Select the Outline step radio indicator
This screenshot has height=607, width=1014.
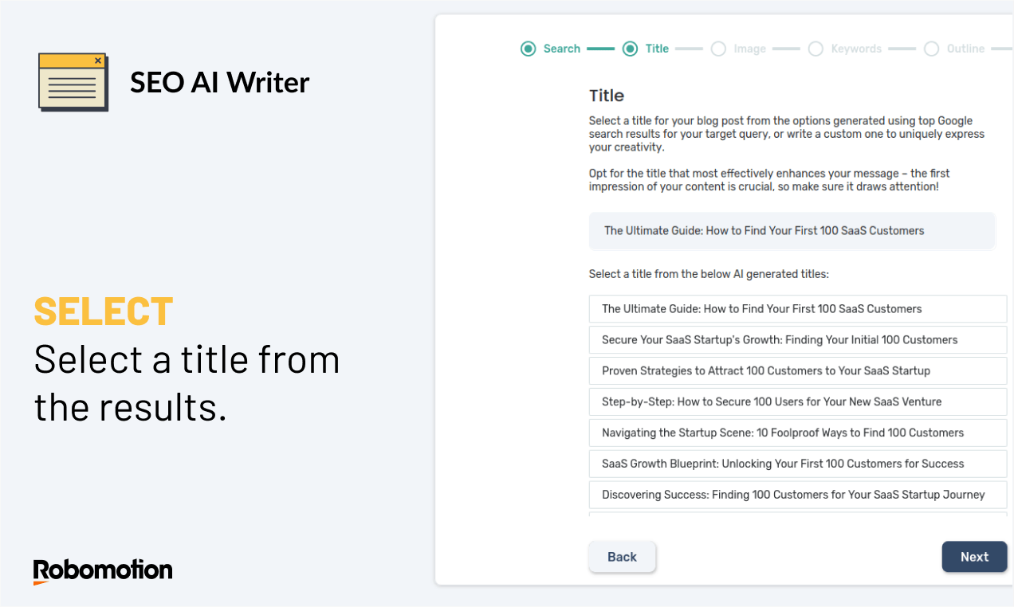tap(931, 49)
